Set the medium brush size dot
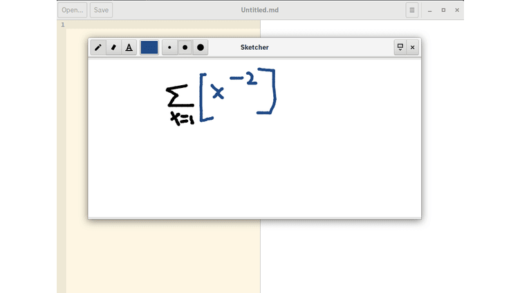The height and width of the screenshot is (293, 520). (x=185, y=48)
